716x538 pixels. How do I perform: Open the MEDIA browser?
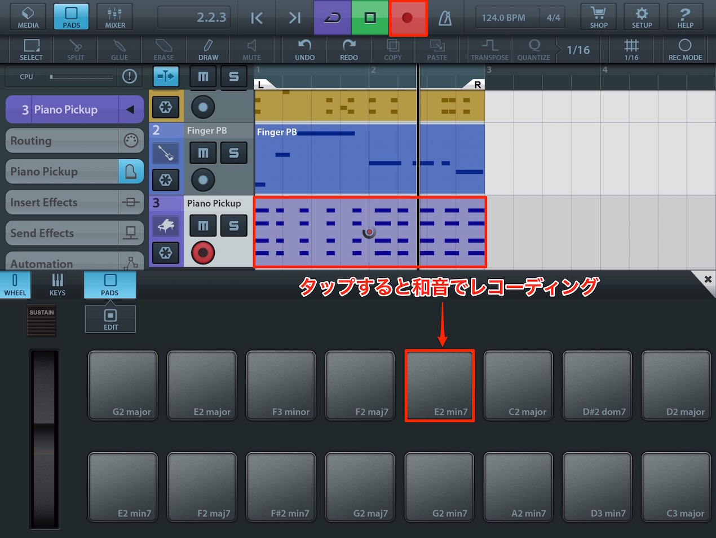click(x=28, y=17)
